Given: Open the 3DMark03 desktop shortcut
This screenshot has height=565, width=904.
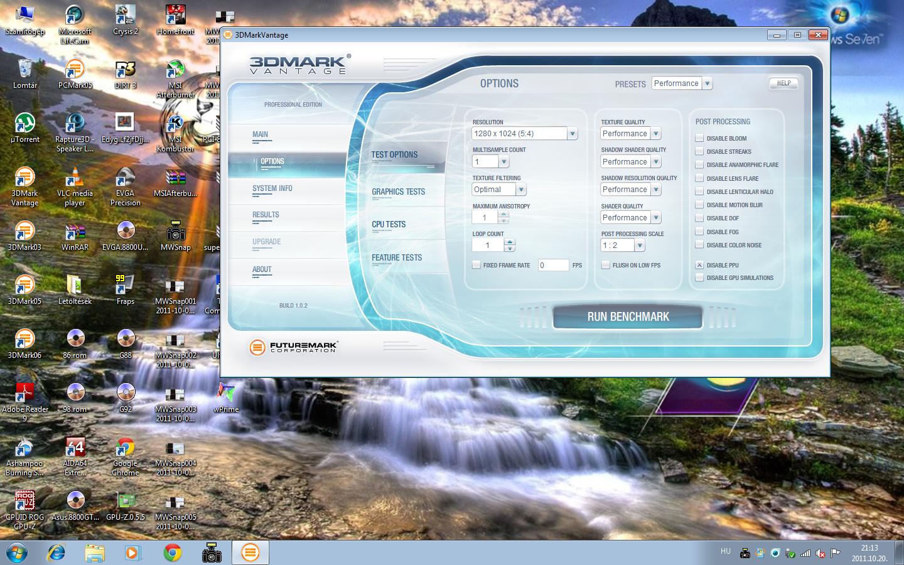Looking at the screenshot, I should pyautogui.click(x=24, y=235).
